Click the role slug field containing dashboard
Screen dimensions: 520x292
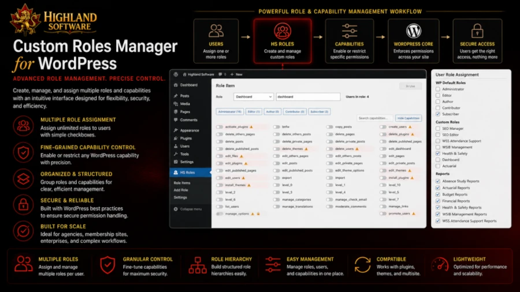(308, 97)
